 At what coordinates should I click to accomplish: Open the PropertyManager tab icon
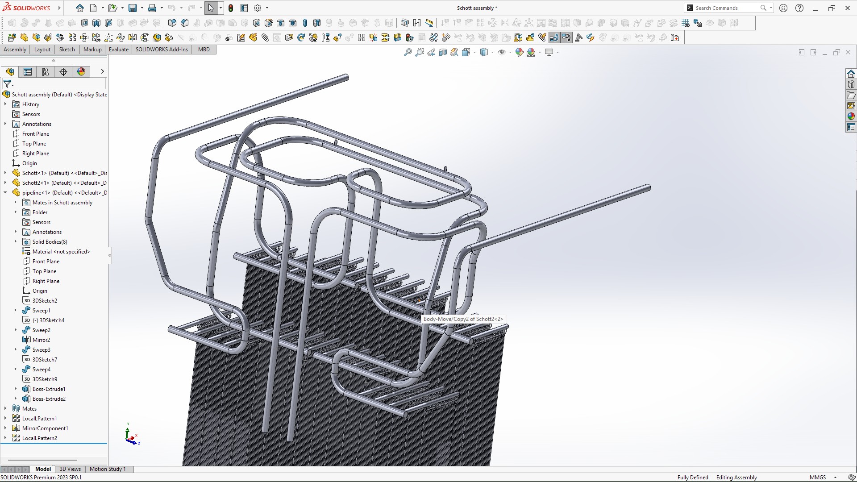coord(28,72)
